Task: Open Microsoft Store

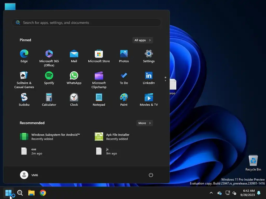Action: (x=99, y=56)
